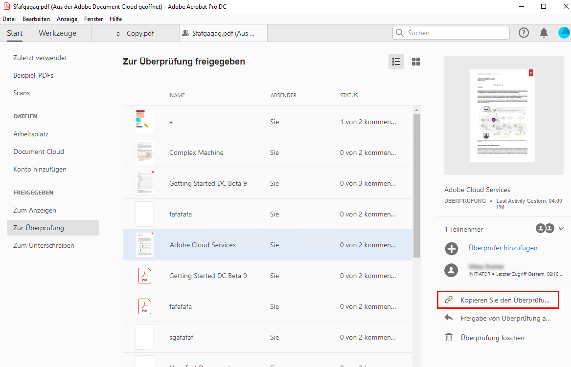Select first 'fafafafa' file name
This screenshot has width=571, height=367.
click(x=180, y=214)
